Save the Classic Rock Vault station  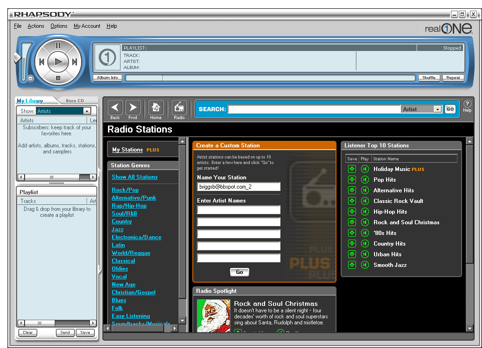(x=352, y=201)
